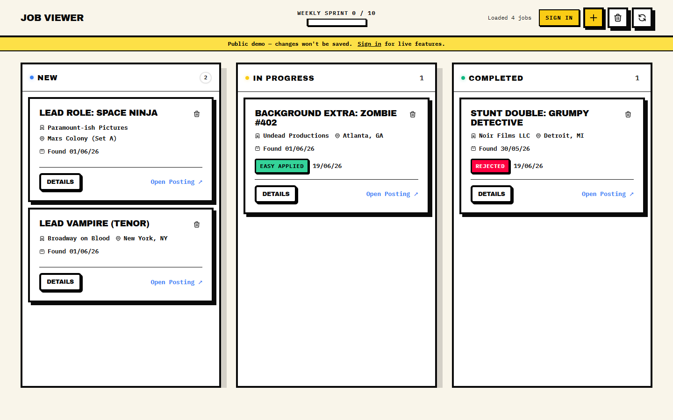673x420 pixels.
Task: Click the Job Viewer title
Action: tap(52, 18)
